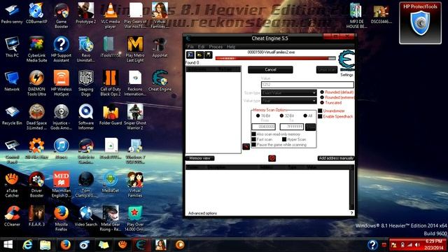Click the Advanced options label
This screenshot has height=252, width=448.
tap(202, 213)
